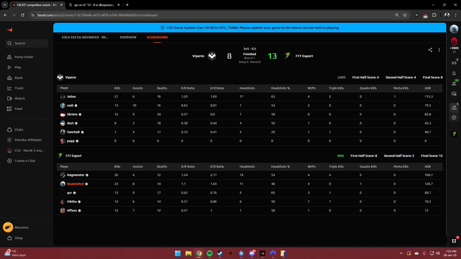Open the three-dot more options menu
This screenshot has width=461, height=259.
[x=439, y=50]
